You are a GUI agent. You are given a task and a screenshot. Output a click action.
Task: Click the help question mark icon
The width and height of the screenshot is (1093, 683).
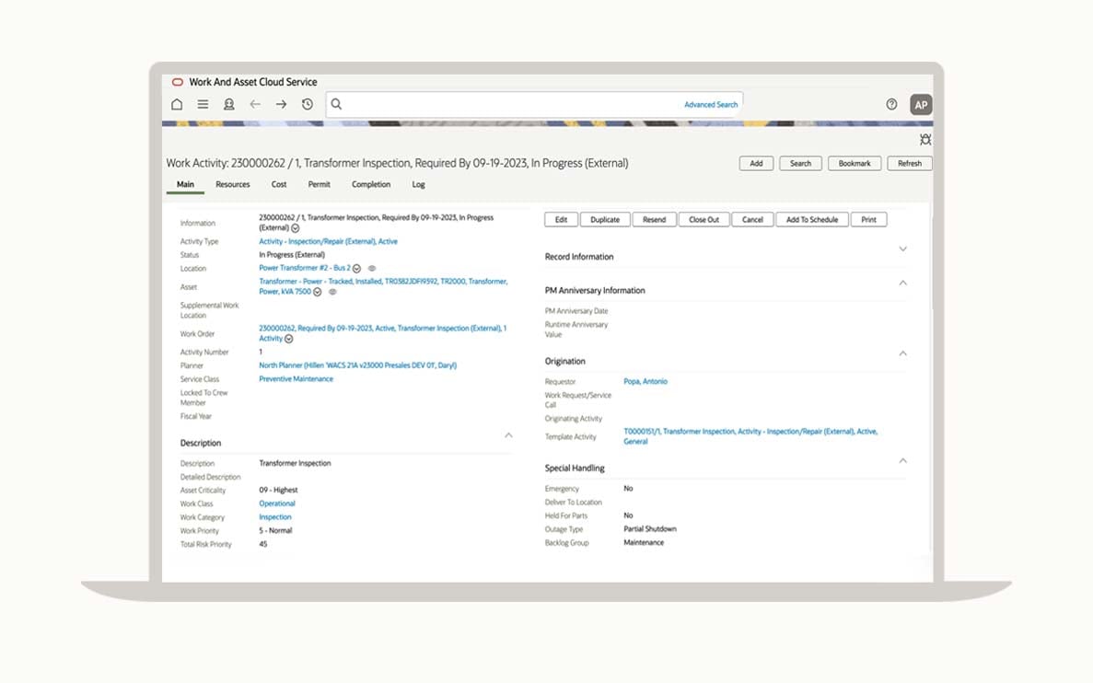[x=891, y=105]
